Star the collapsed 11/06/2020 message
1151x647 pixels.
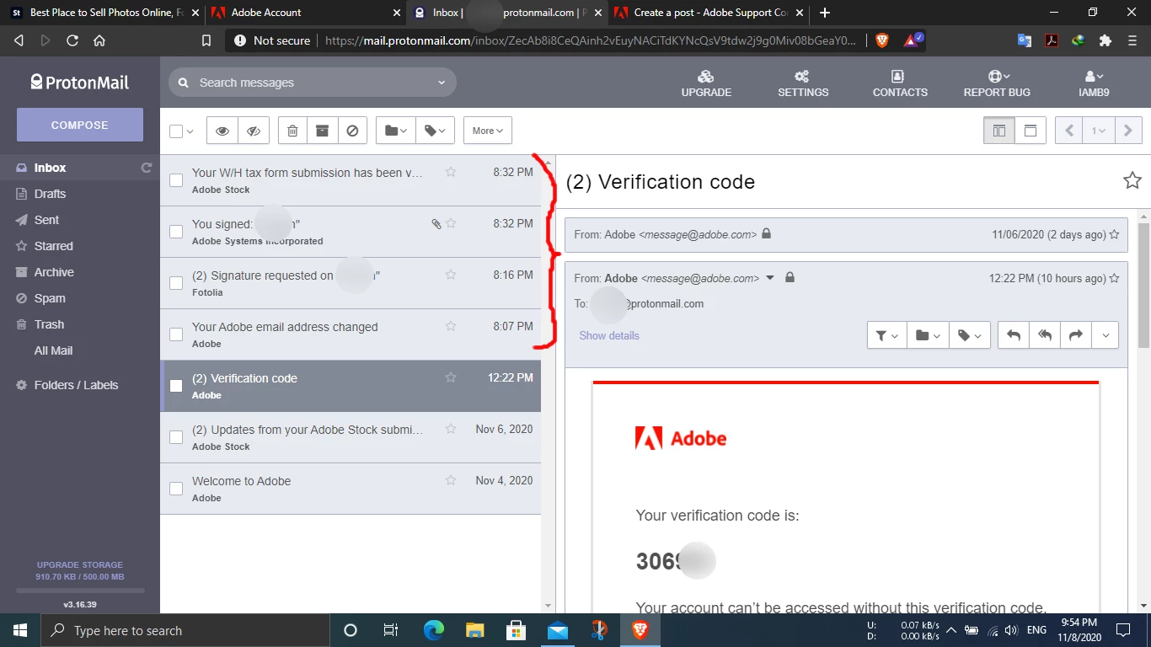coord(1115,234)
